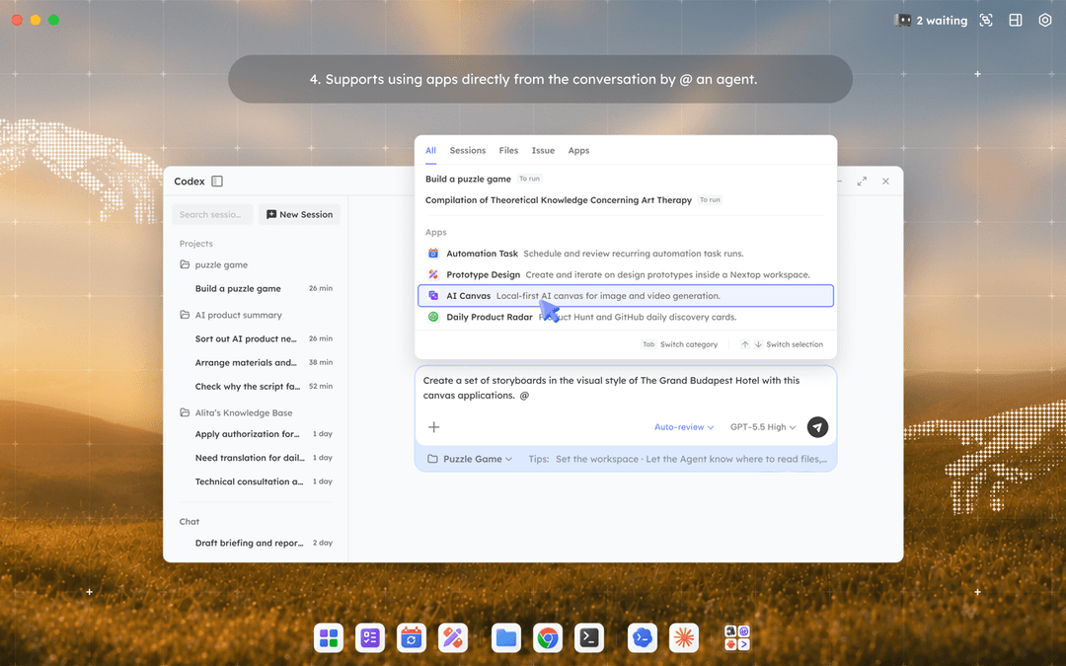This screenshot has height=666, width=1066.
Task: Click the AI product summary folder icon
Action: 185,315
